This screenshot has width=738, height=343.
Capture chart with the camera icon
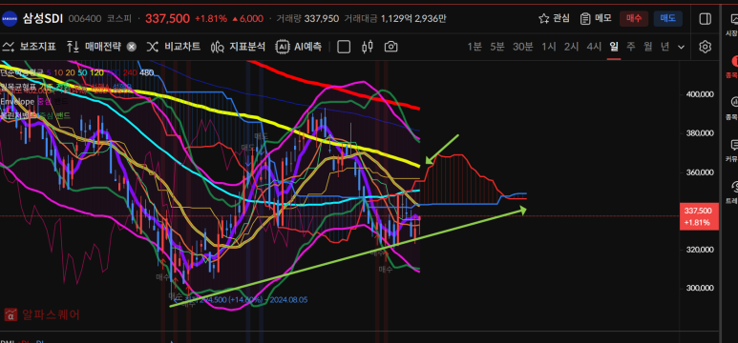(x=391, y=47)
